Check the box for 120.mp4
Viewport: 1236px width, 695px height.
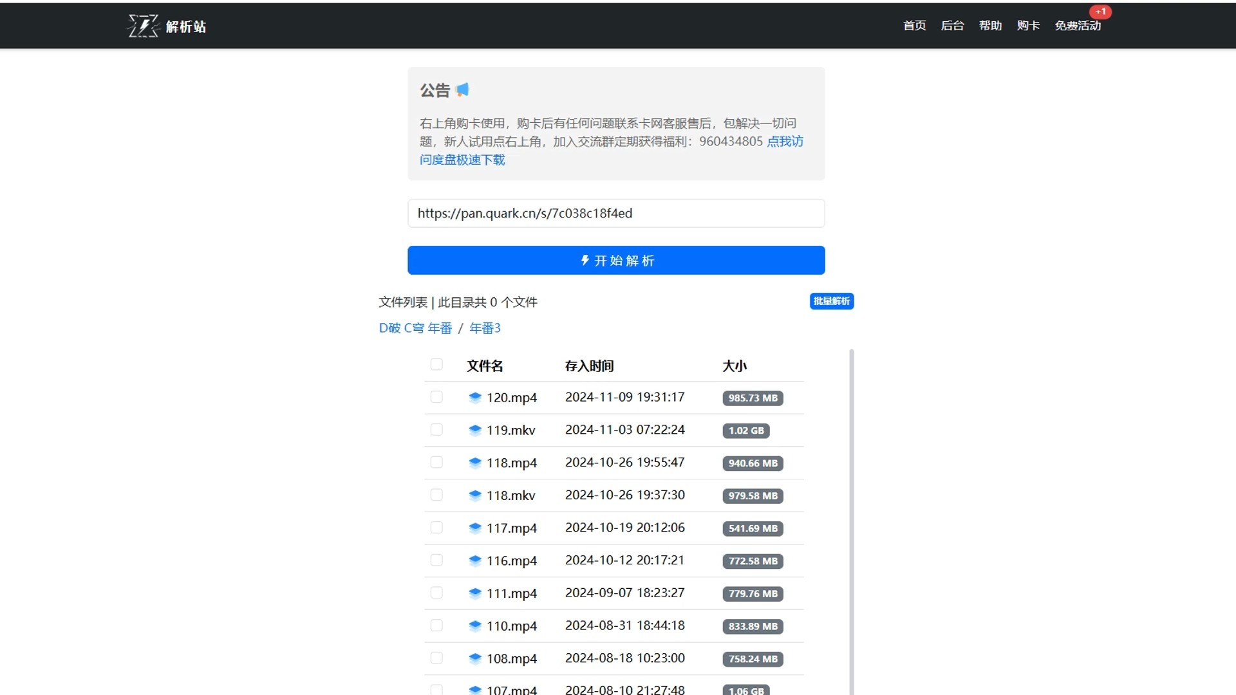(x=436, y=397)
